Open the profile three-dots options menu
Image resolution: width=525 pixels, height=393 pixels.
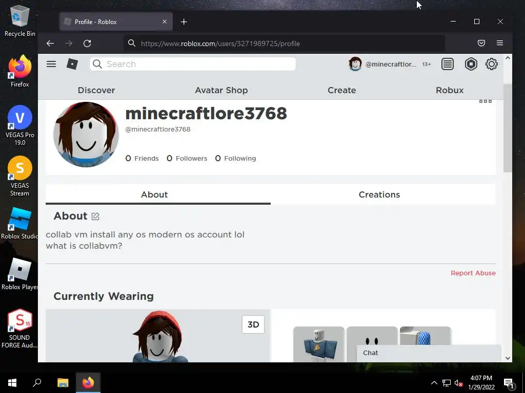tap(485, 101)
